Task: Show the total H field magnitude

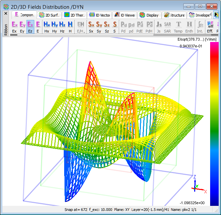Action: click(70, 27)
